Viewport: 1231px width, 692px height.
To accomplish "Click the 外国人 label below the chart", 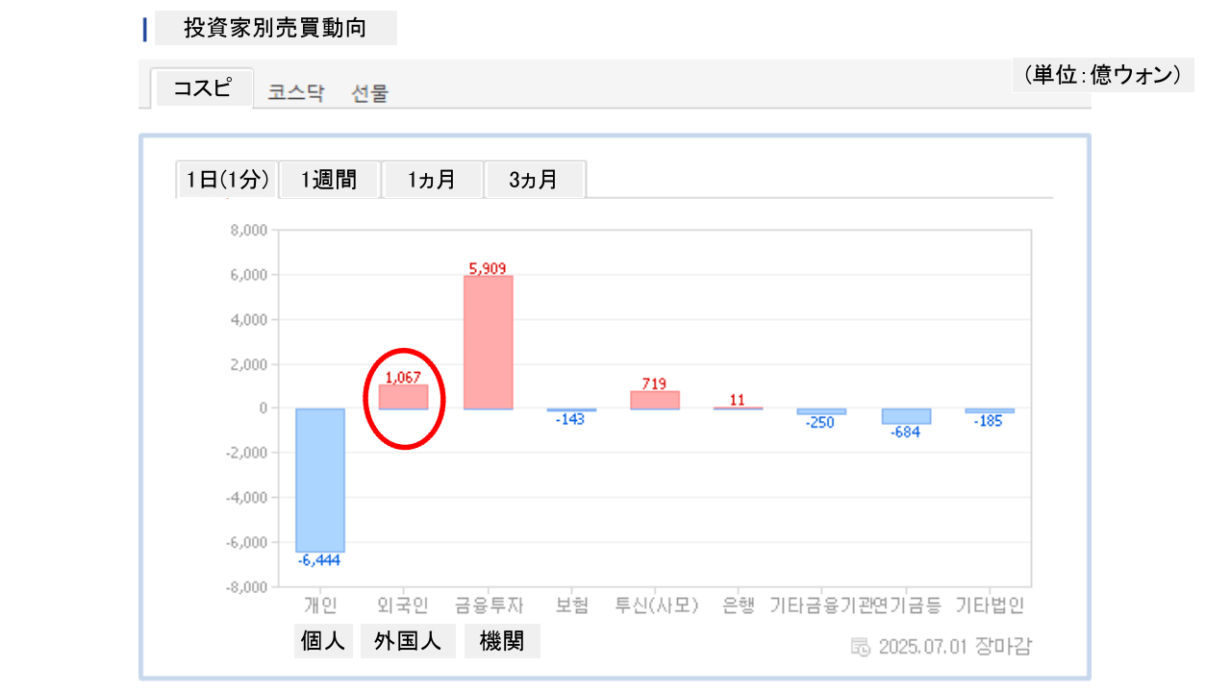I will coord(408,641).
